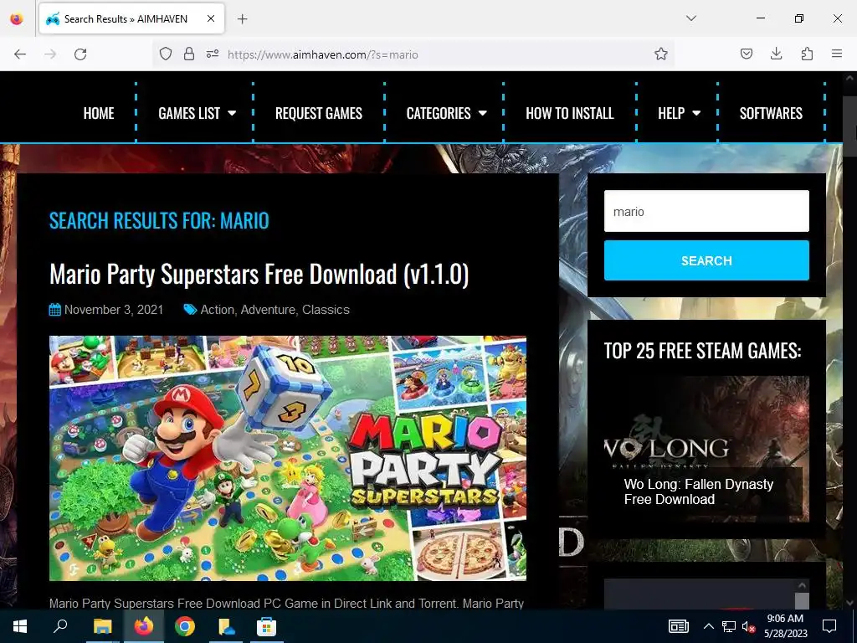Click the calendar icon beside post date
The height and width of the screenshot is (643, 857).
point(54,310)
